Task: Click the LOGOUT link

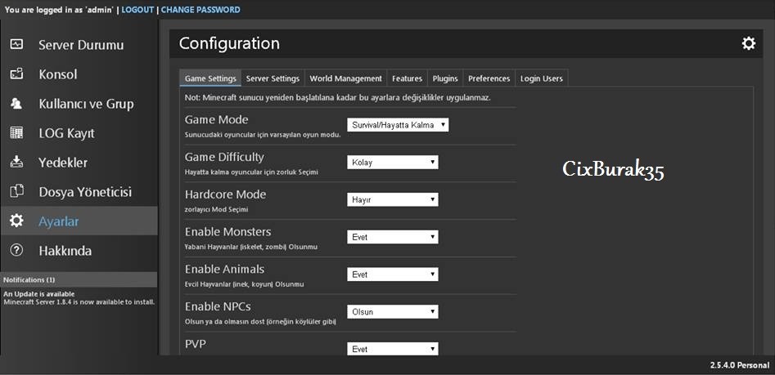Action: tap(137, 9)
